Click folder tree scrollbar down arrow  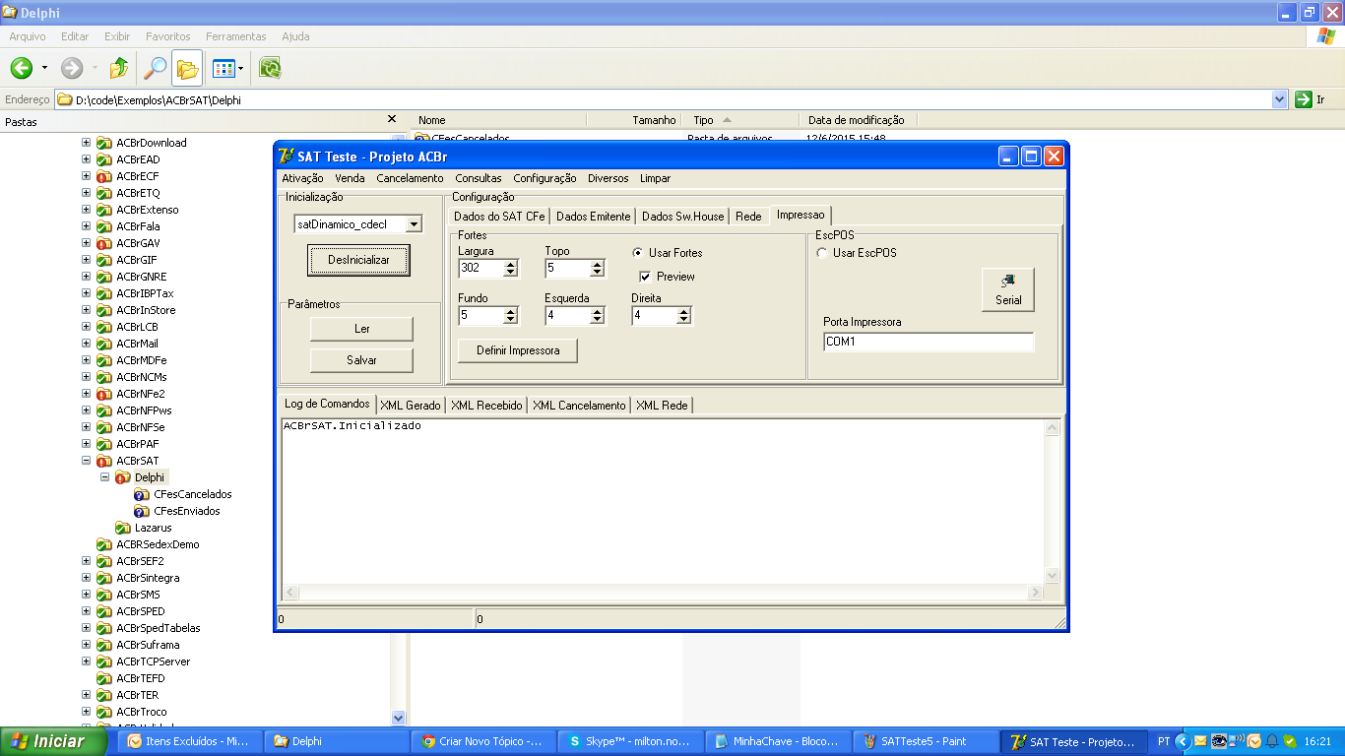pyautogui.click(x=399, y=719)
